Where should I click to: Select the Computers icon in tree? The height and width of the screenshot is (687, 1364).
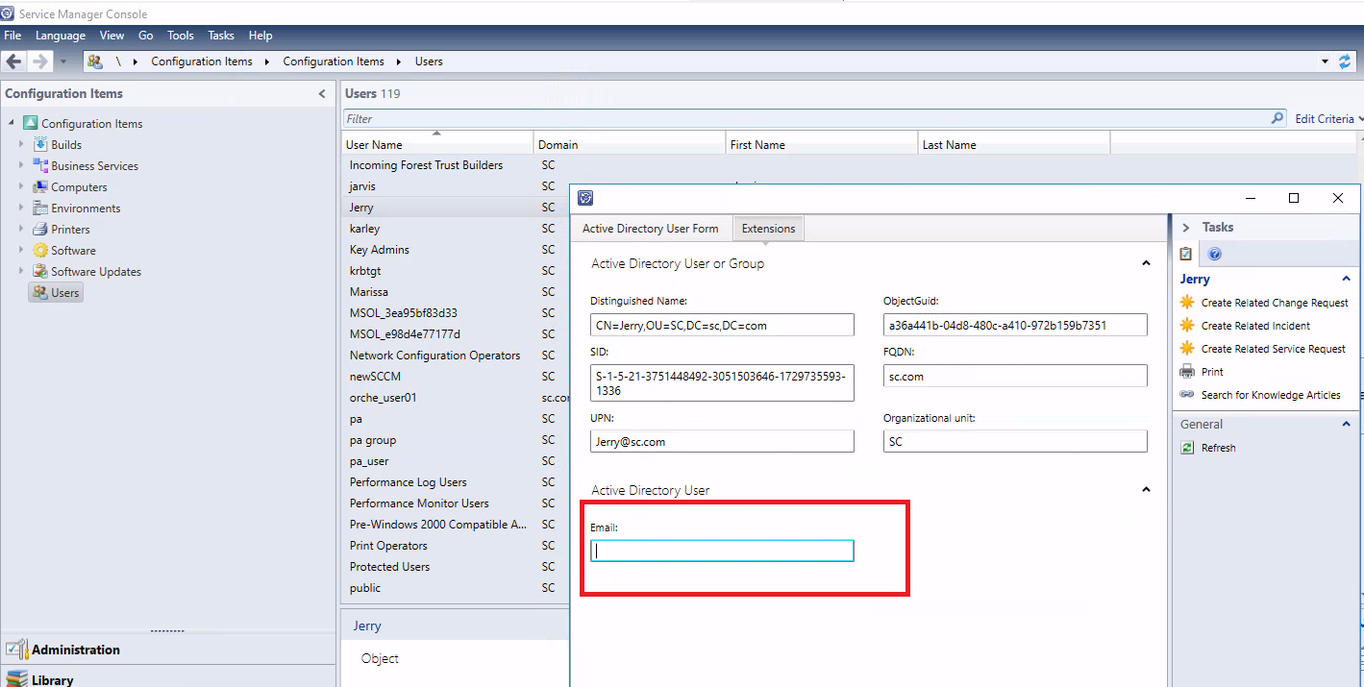point(40,186)
